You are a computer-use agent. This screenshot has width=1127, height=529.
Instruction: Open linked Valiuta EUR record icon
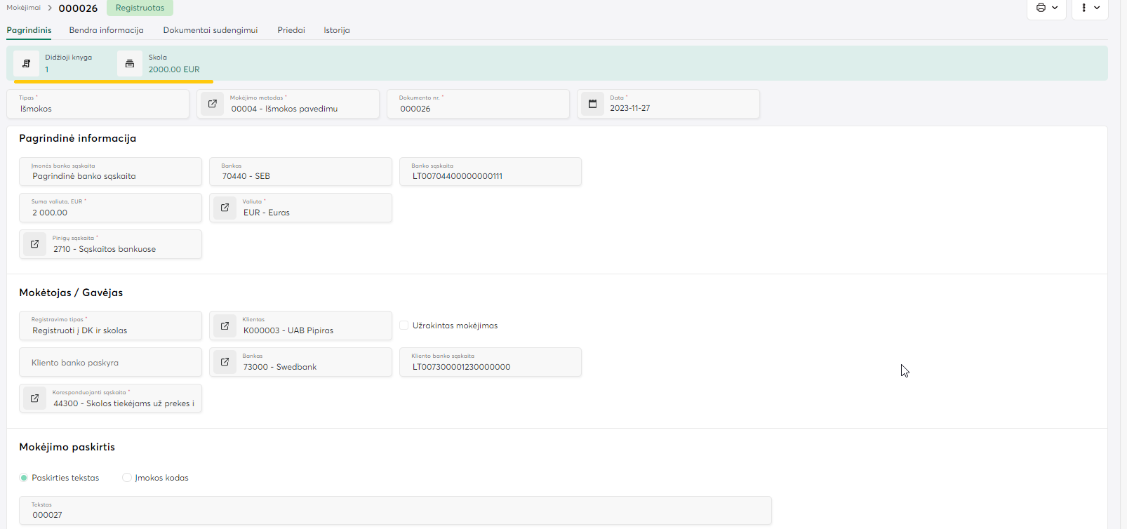[225, 208]
